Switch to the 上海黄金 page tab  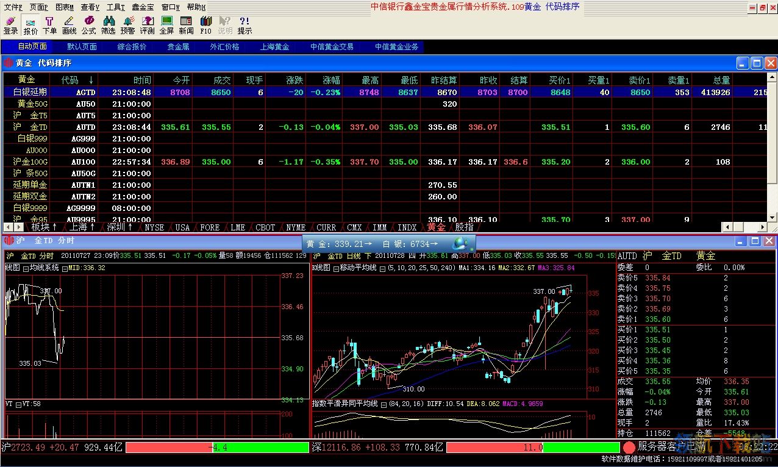[274, 46]
